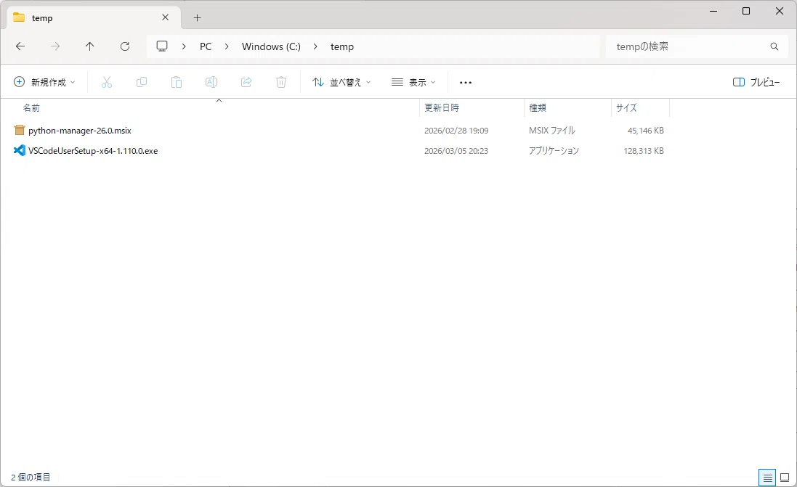This screenshot has height=487, width=797.
Task: Click the tempの検索 search box
Action: pos(696,46)
